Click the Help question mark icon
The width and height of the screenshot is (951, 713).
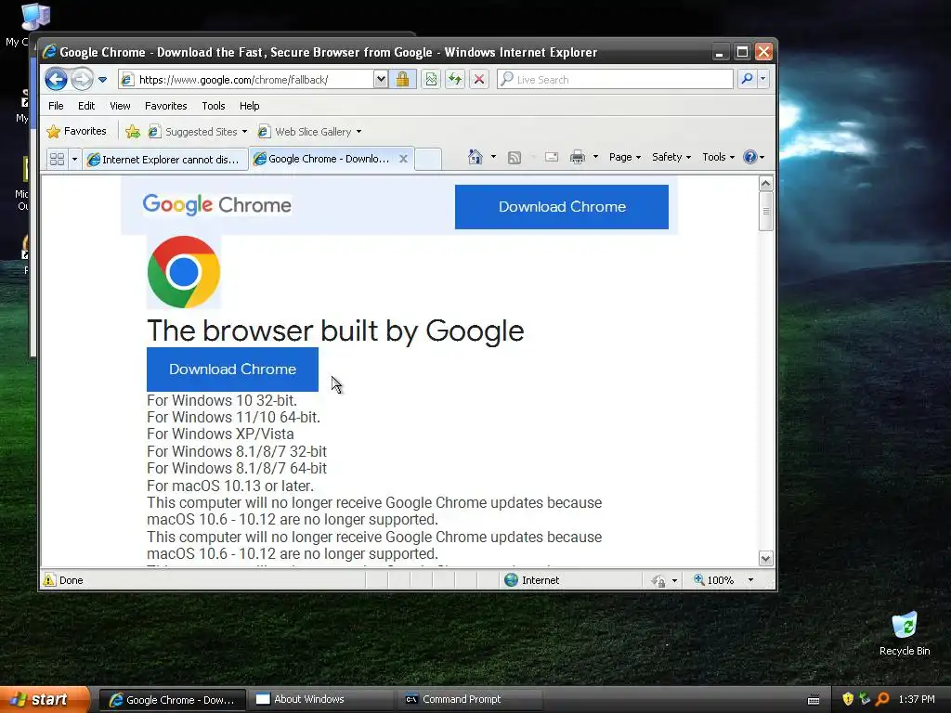pyautogui.click(x=750, y=157)
